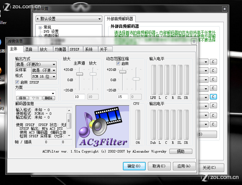Click the 主声道 value field showing 10
242x185 pixels.
[79, 97]
